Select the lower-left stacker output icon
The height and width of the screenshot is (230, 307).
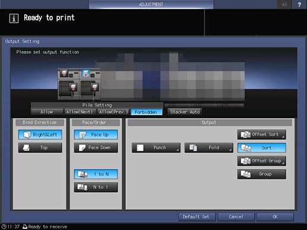73,87
